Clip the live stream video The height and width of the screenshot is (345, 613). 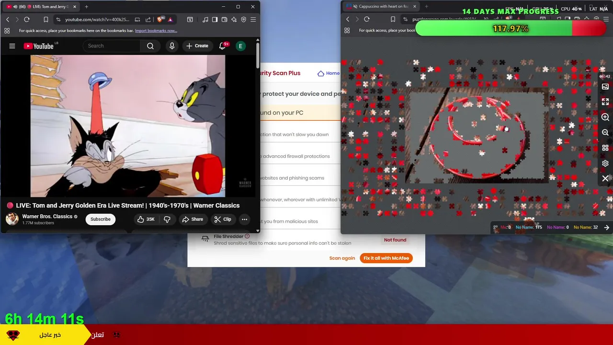pos(223,219)
